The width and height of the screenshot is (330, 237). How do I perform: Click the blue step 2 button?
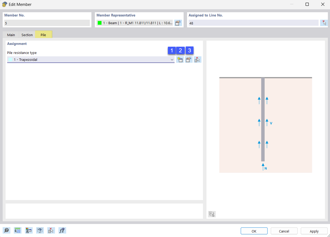click(180, 50)
